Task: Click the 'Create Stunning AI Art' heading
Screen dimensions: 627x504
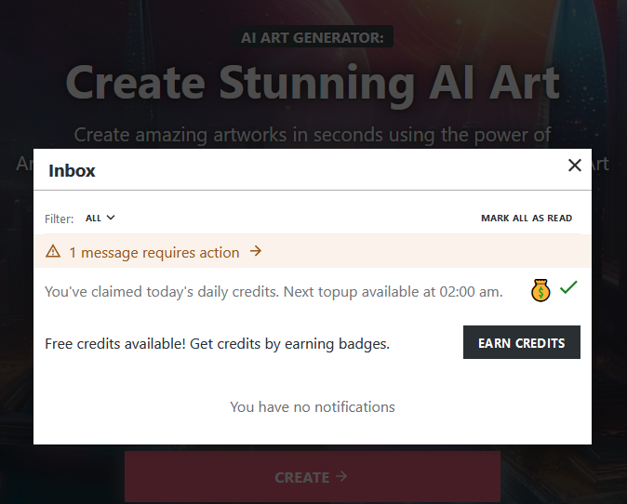Action: click(x=313, y=83)
